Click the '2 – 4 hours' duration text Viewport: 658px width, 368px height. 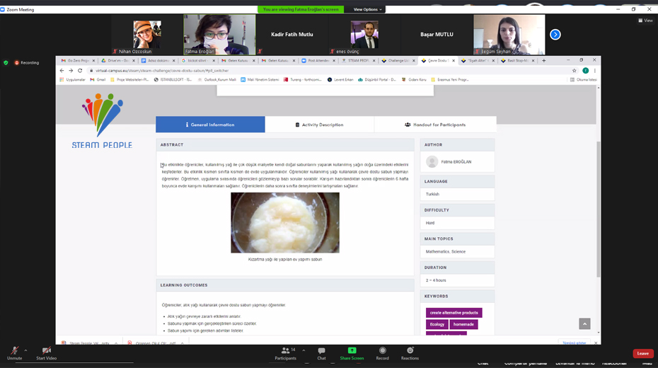click(436, 280)
